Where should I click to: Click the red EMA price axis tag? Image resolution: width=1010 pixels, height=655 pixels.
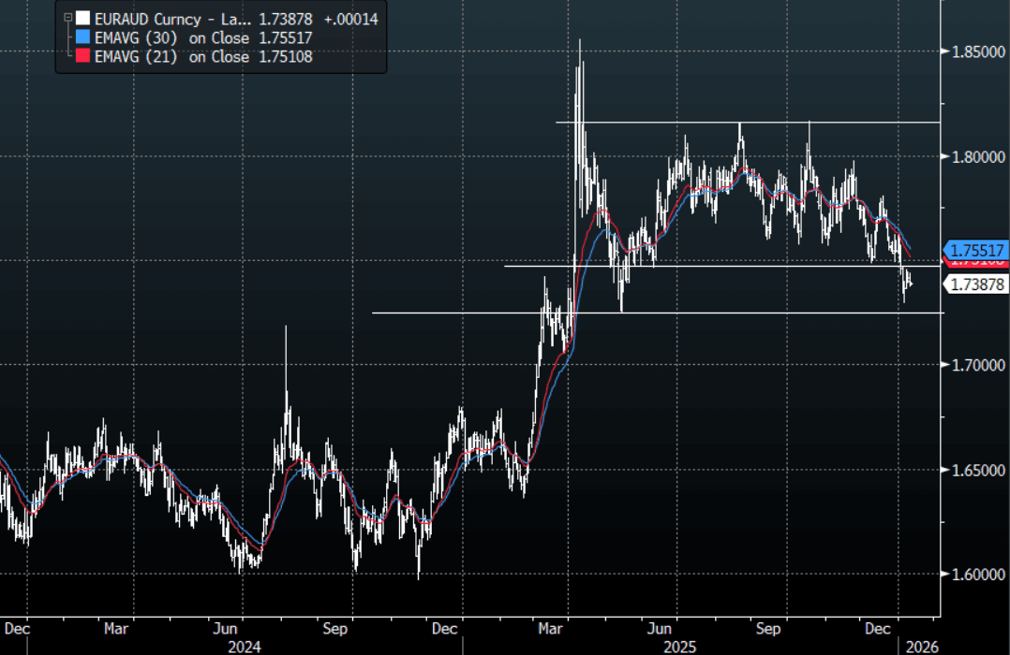coord(965,263)
